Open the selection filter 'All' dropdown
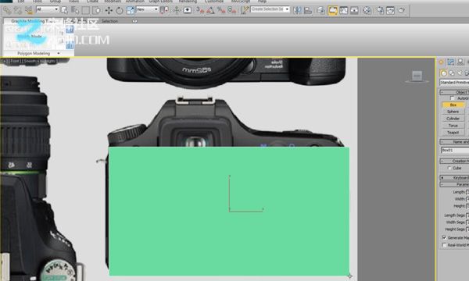Image resolution: width=469 pixels, height=281 pixels. point(47,9)
